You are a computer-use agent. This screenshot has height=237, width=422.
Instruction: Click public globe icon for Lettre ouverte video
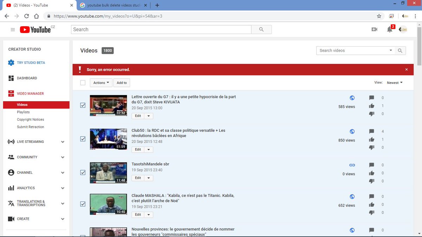click(352, 98)
